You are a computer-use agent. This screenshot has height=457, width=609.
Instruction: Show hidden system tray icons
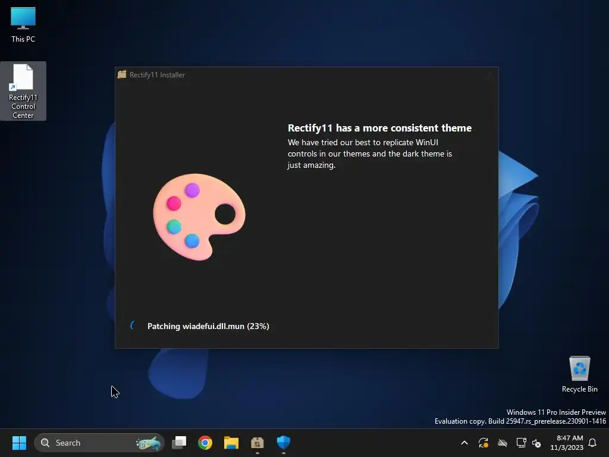(x=464, y=443)
